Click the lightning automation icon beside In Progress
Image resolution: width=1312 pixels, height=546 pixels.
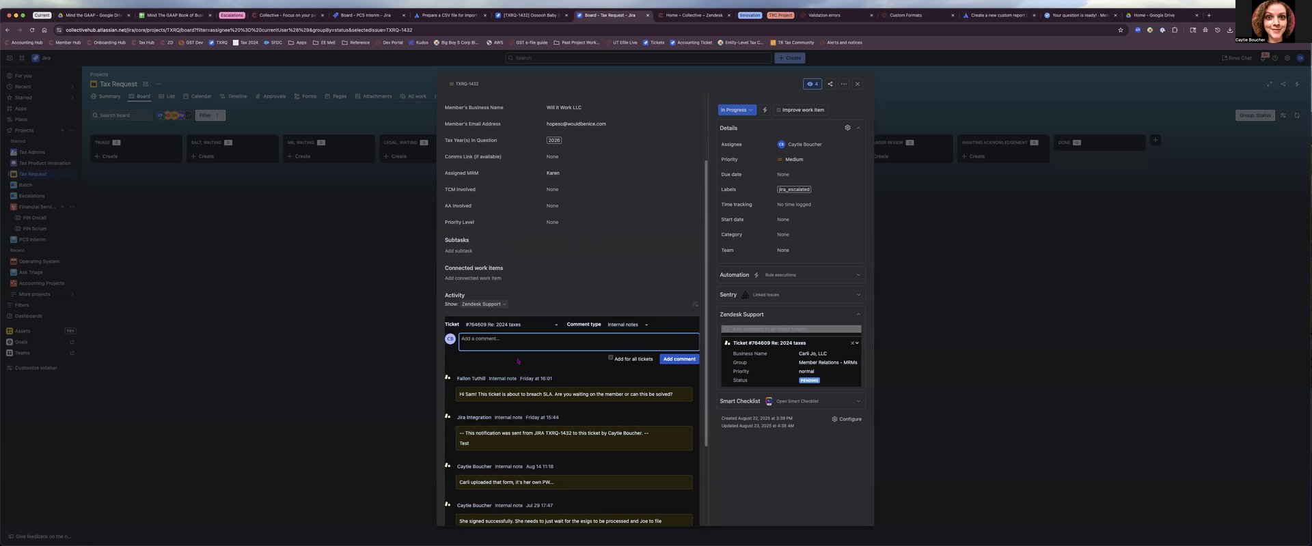765,110
